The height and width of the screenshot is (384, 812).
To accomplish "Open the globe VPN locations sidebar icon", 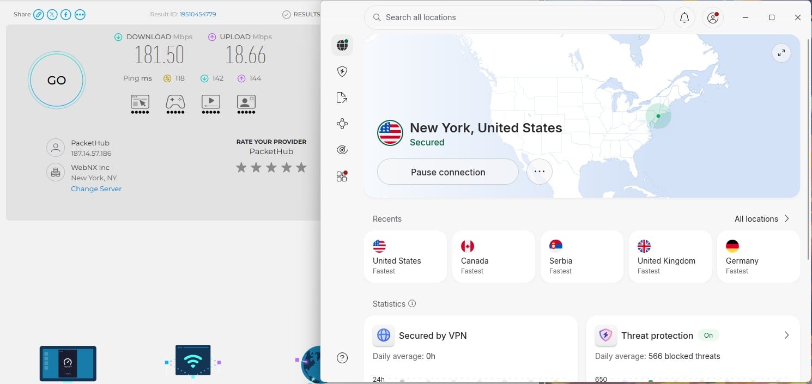I will [342, 45].
